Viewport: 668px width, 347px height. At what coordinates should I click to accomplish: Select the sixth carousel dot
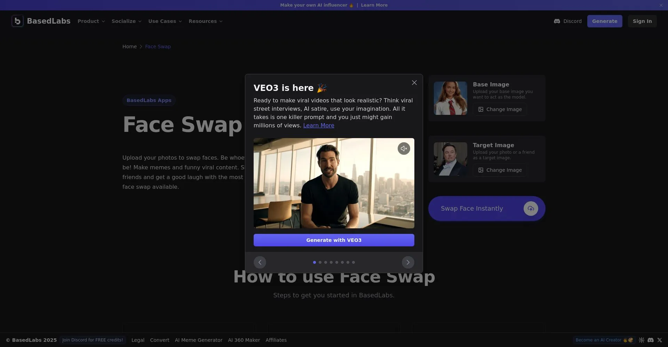(342, 262)
